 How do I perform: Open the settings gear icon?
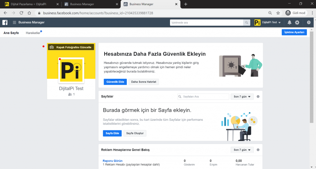point(297,22)
